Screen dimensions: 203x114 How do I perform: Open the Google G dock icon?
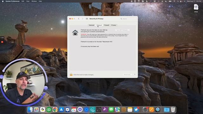tap(43, 110)
